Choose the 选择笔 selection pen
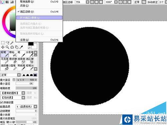The width and height of the screenshot is (167, 125). tap(21, 61)
